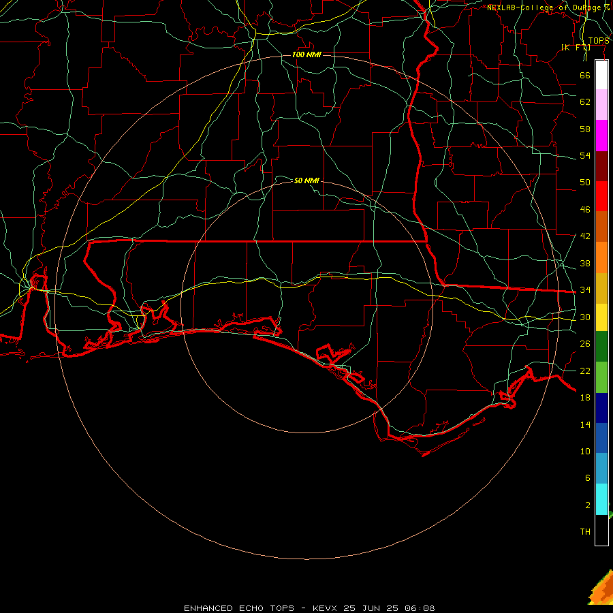The height and width of the screenshot is (613, 613).
Task: Click the orange echo top patch at bottom-right
Action: pos(602,588)
